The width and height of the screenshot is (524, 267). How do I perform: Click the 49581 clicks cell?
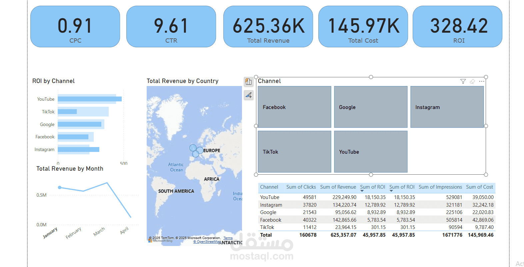[310, 197]
